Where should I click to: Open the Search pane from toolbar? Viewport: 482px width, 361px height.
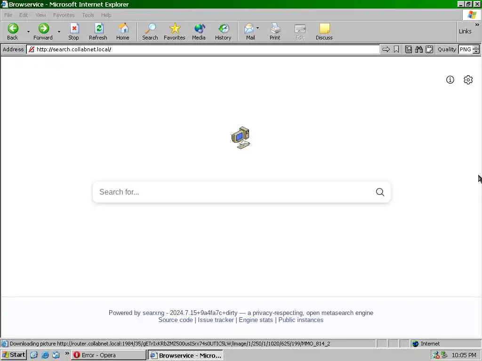pos(150,31)
